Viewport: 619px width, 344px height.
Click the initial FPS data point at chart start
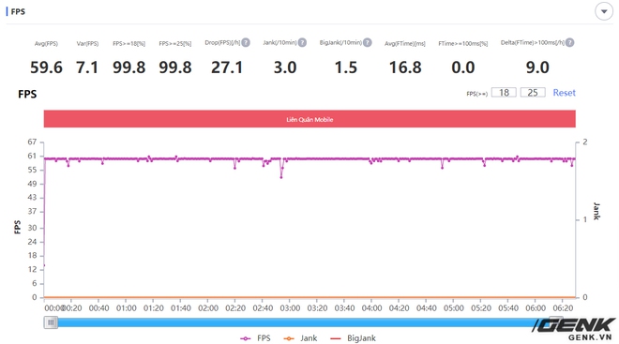click(x=44, y=265)
